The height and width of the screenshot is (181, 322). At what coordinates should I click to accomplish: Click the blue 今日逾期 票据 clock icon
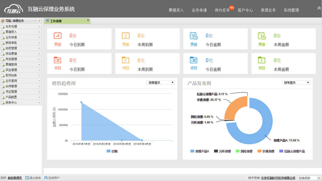(x=194, y=35)
